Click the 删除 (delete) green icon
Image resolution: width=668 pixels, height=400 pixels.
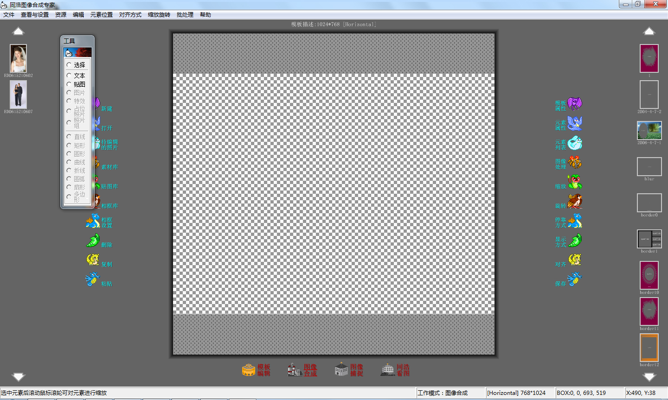click(93, 241)
